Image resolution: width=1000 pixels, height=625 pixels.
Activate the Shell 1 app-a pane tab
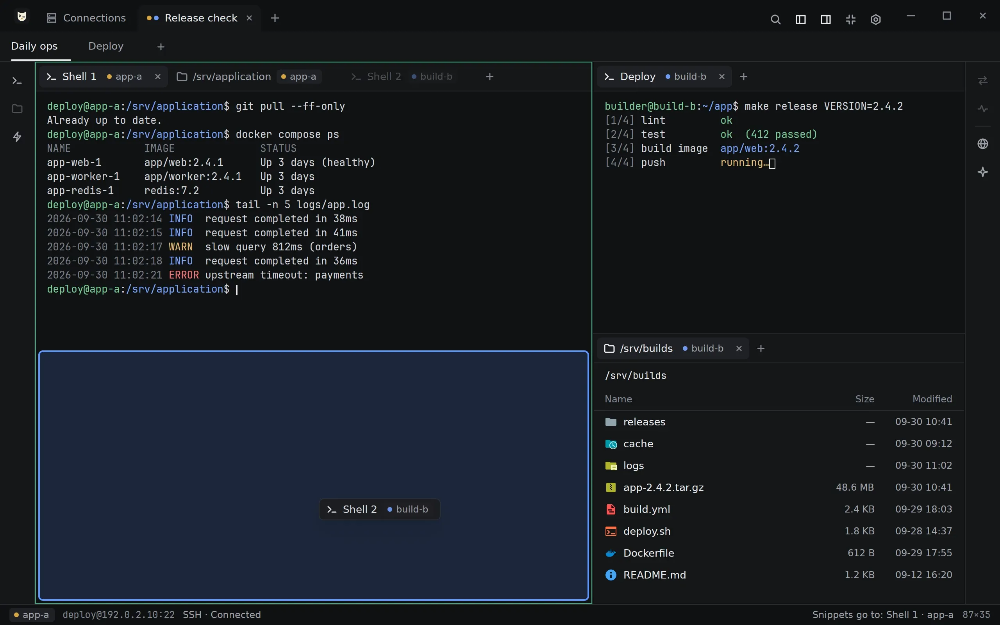pyautogui.click(x=103, y=77)
